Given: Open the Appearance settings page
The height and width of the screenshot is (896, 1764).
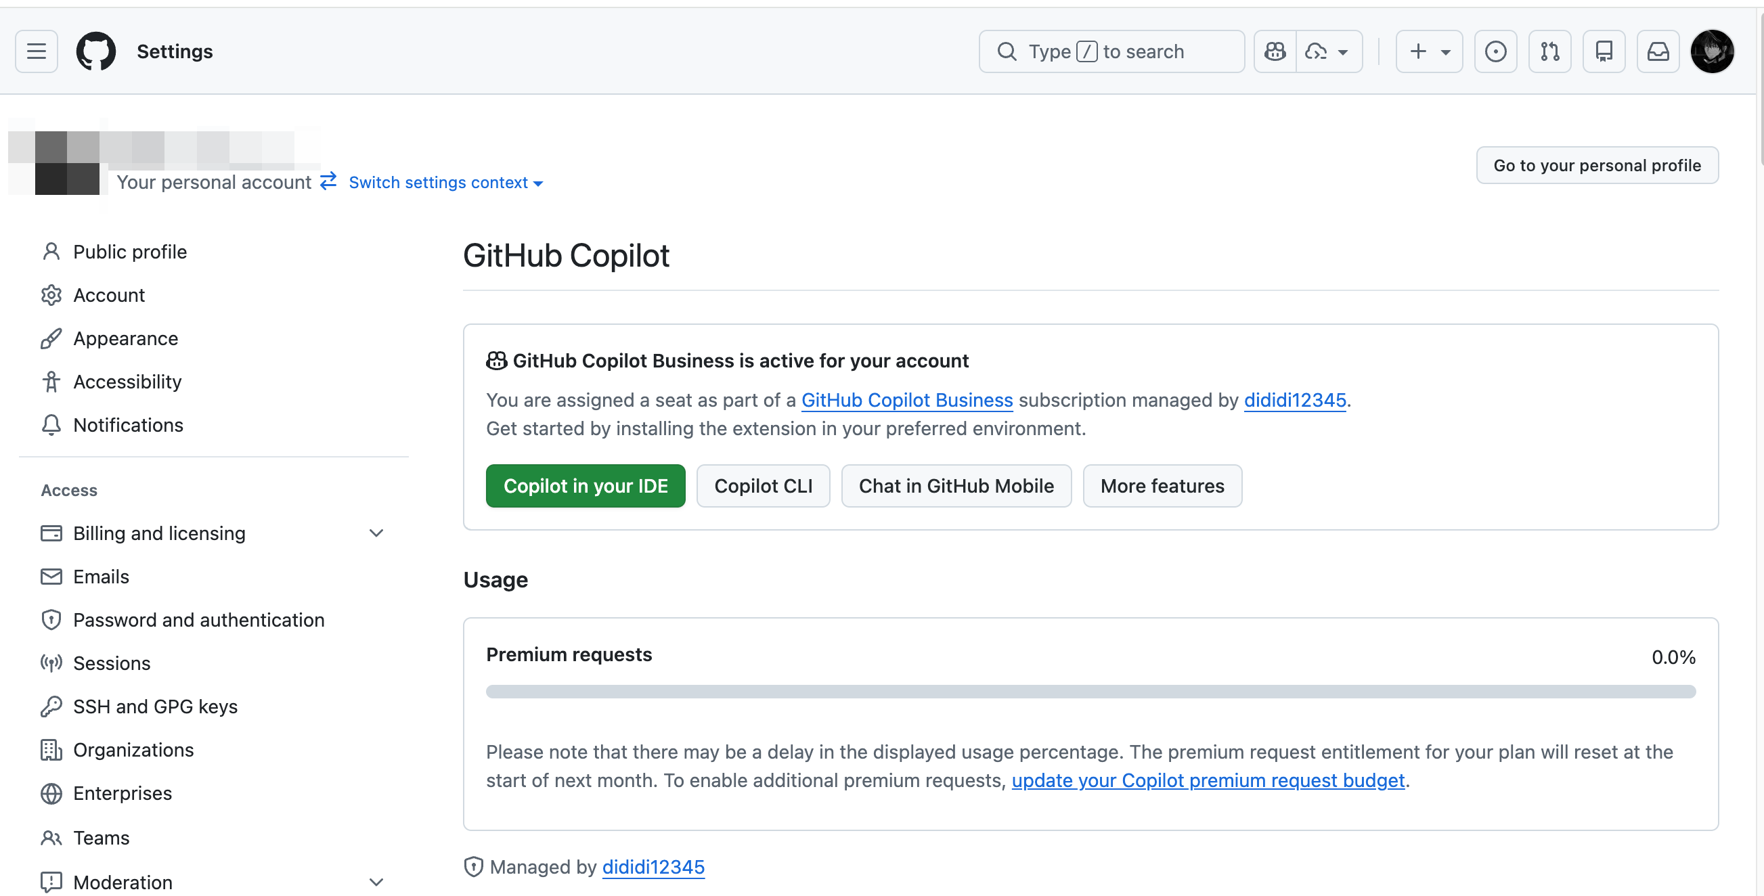Looking at the screenshot, I should tap(125, 339).
